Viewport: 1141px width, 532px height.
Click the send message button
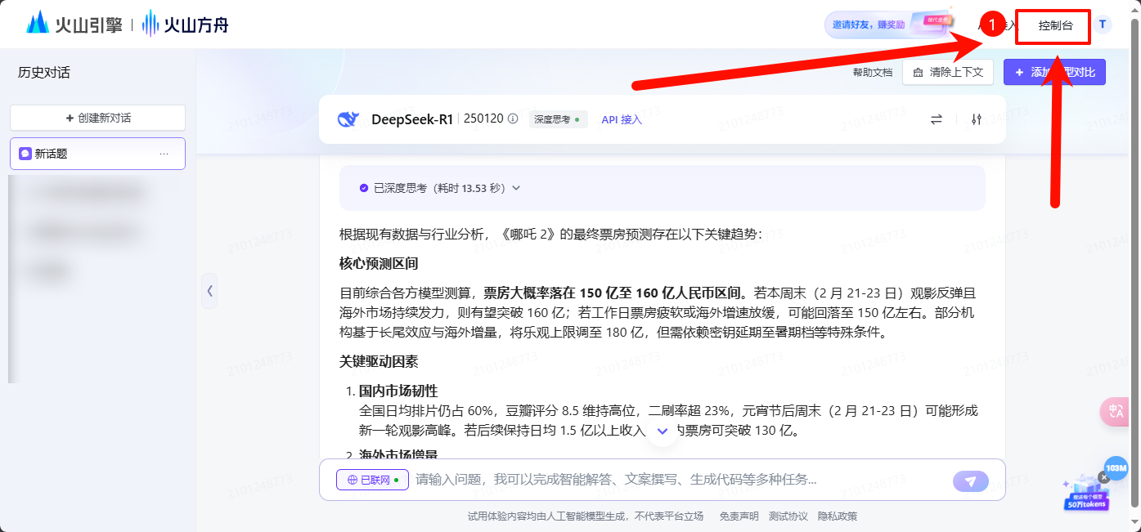(x=971, y=481)
